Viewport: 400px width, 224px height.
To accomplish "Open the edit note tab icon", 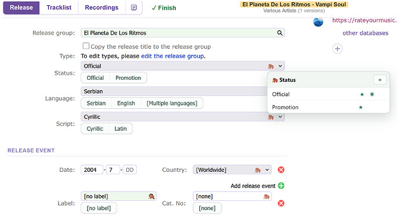I will 134,8.
